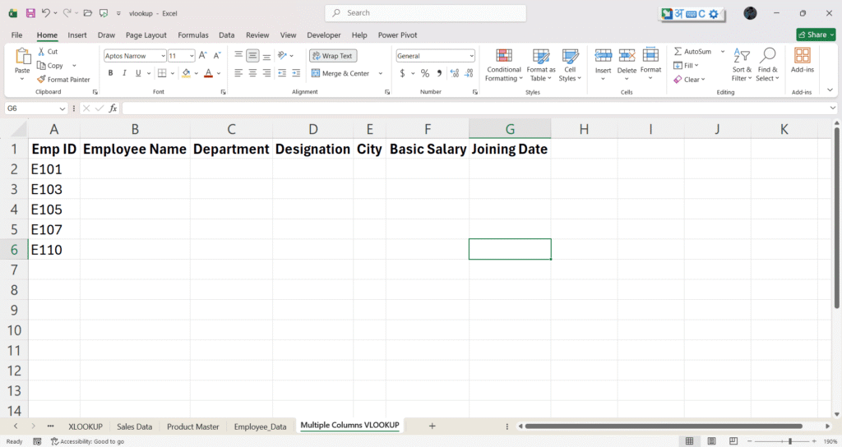Image resolution: width=842 pixels, height=447 pixels.
Task: Cut the selected cell
Action: (47, 52)
